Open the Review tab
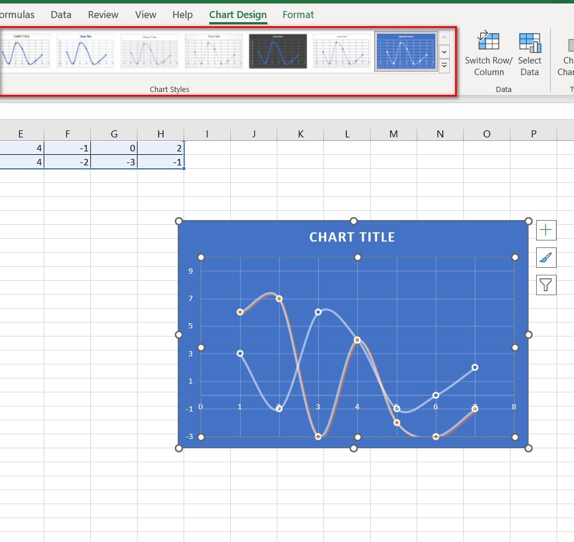The image size is (574, 542). click(103, 15)
